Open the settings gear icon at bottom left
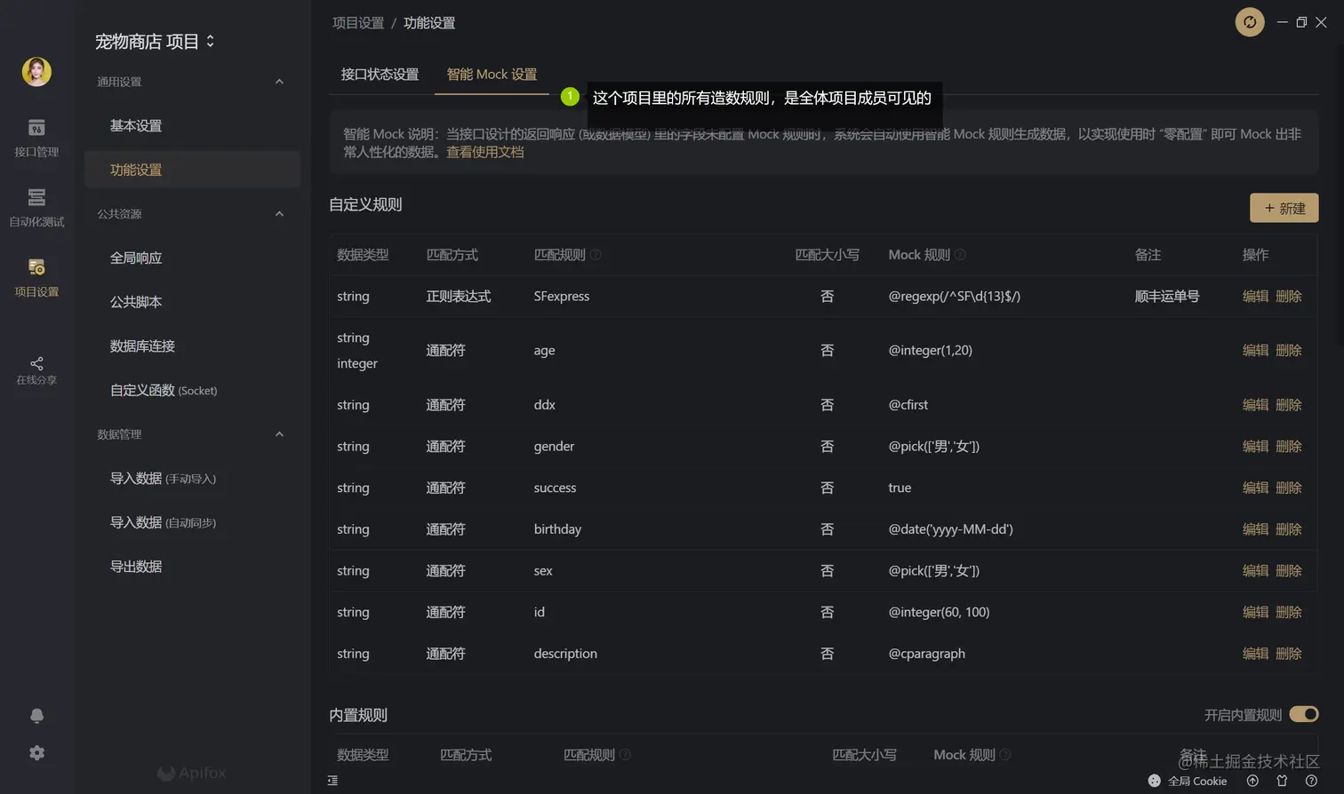This screenshot has width=1344, height=794. [36, 752]
